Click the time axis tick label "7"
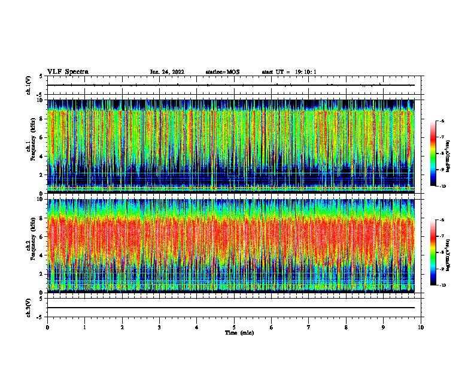 pyautogui.click(x=309, y=327)
